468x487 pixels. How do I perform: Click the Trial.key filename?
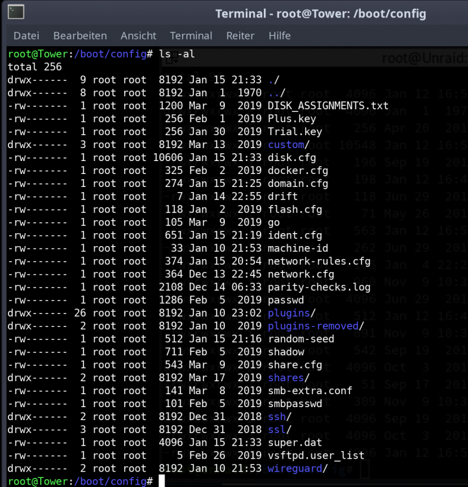pyautogui.click(x=295, y=132)
